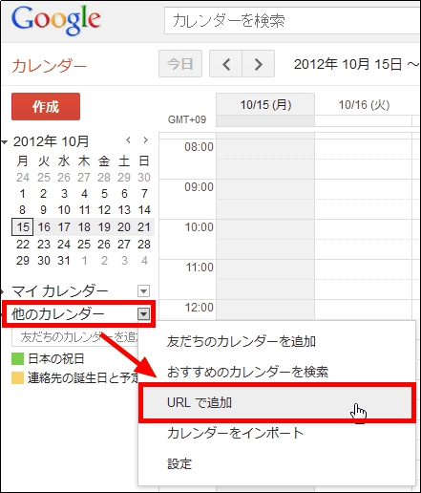Open マイ カレンダー dropdown arrow
The height and width of the screenshot is (493, 421).
click(x=143, y=290)
